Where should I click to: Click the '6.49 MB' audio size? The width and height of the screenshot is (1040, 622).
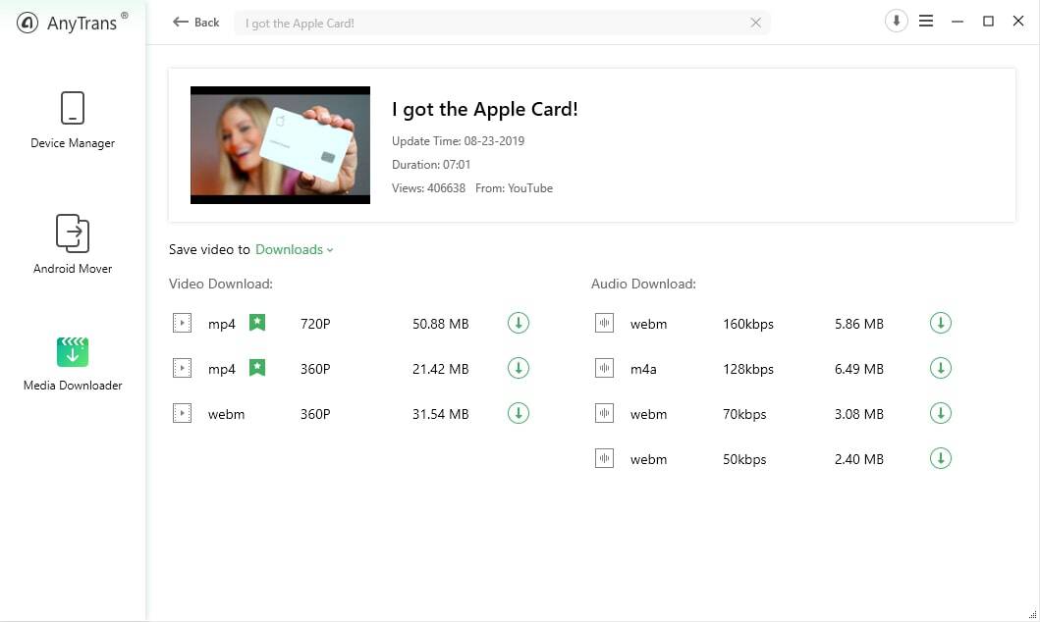pos(859,369)
